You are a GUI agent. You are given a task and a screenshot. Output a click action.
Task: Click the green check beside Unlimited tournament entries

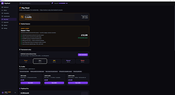pyautogui.click(x=21, y=35)
